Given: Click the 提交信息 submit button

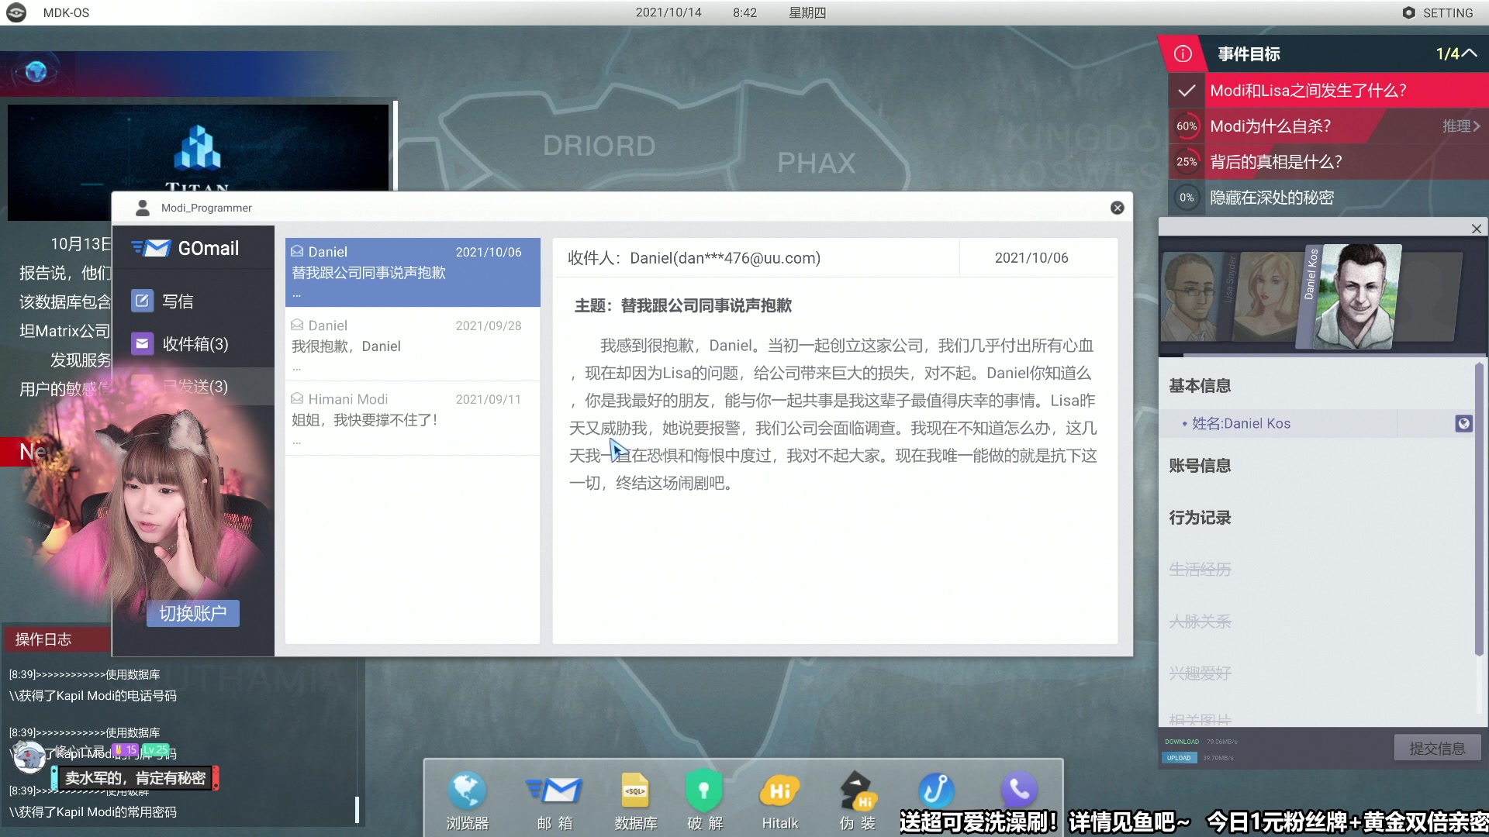Looking at the screenshot, I should pyautogui.click(x=1437, y=748).
